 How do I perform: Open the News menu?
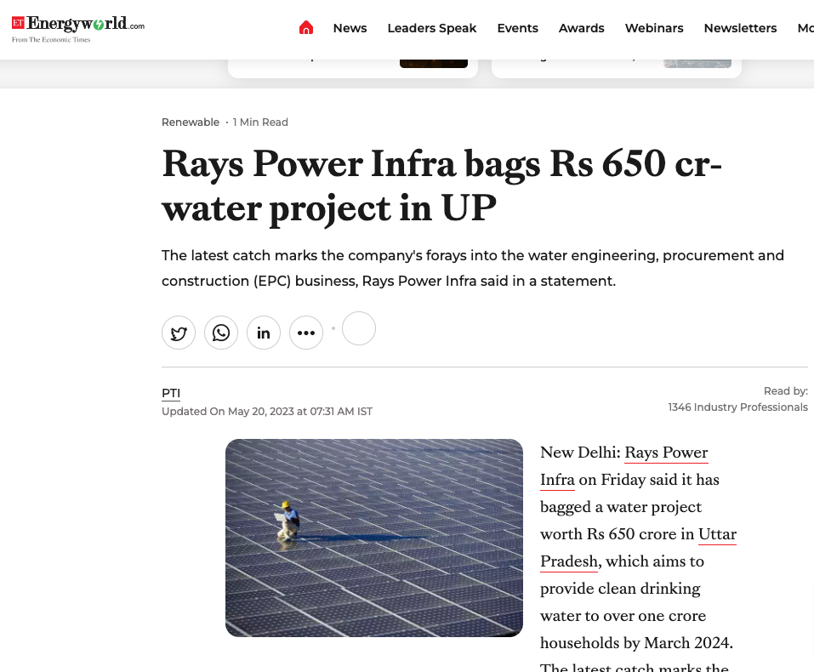tap(350, 28)
